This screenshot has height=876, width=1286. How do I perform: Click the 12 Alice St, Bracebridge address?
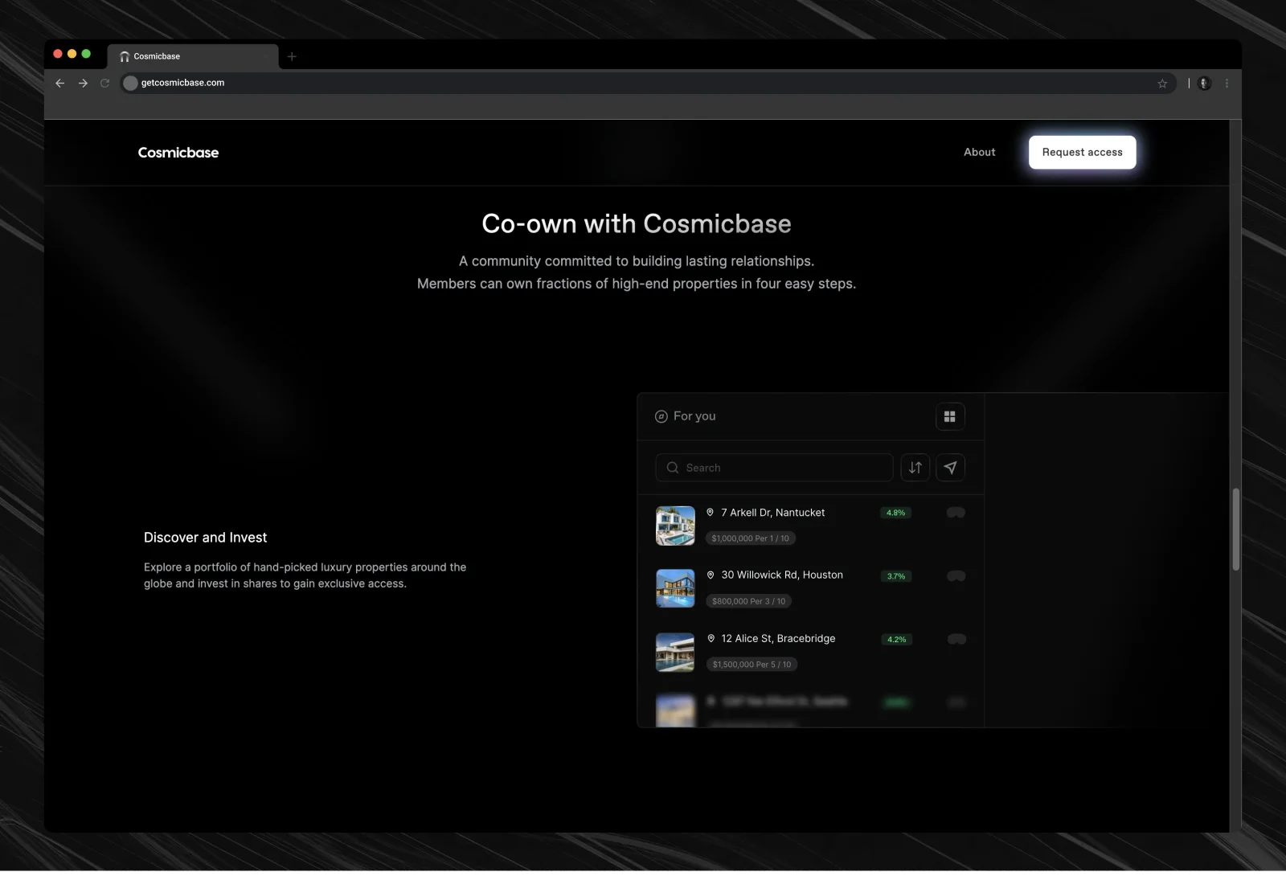click(x=778, y=638)
